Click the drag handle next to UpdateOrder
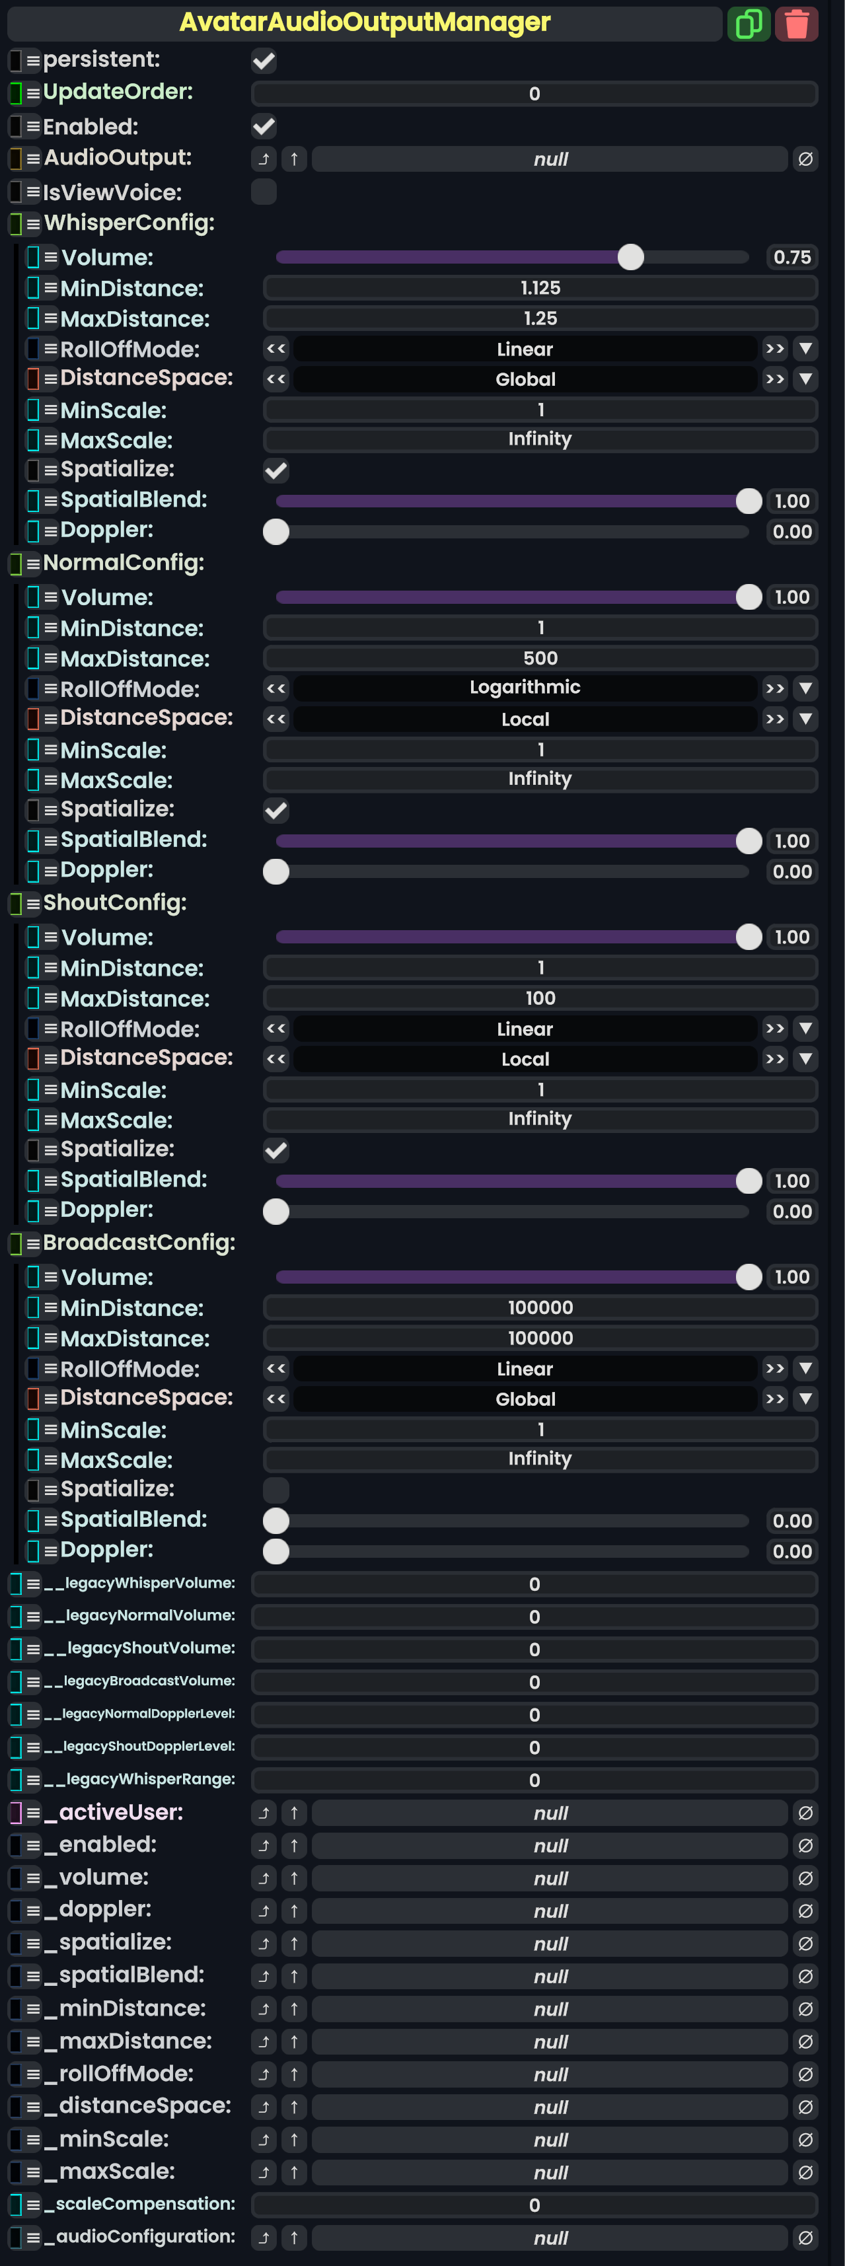This screenshot has width=845, height=2266. pyautogui.click(x=32, y=92)
